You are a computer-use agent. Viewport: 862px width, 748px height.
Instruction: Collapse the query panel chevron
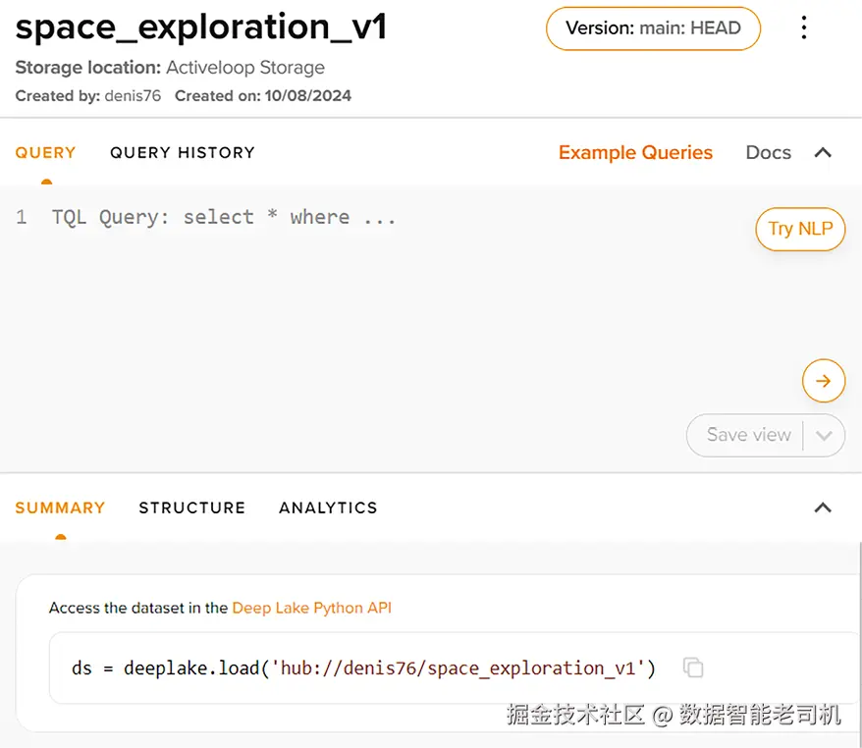(x=823, y=152)
